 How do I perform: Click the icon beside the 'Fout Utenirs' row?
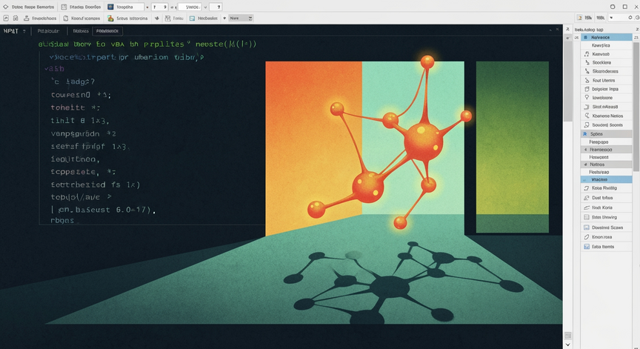pyautogui.click(x=587, y=81)
